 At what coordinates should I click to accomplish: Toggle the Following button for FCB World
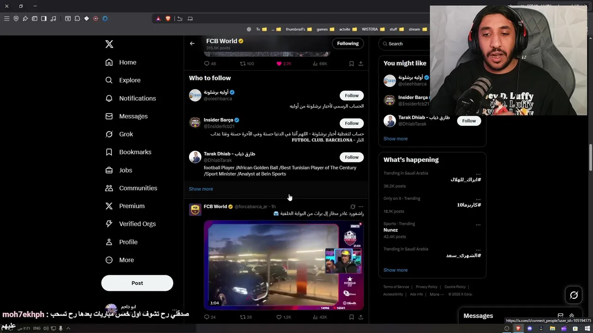click(x=348, y=43)
